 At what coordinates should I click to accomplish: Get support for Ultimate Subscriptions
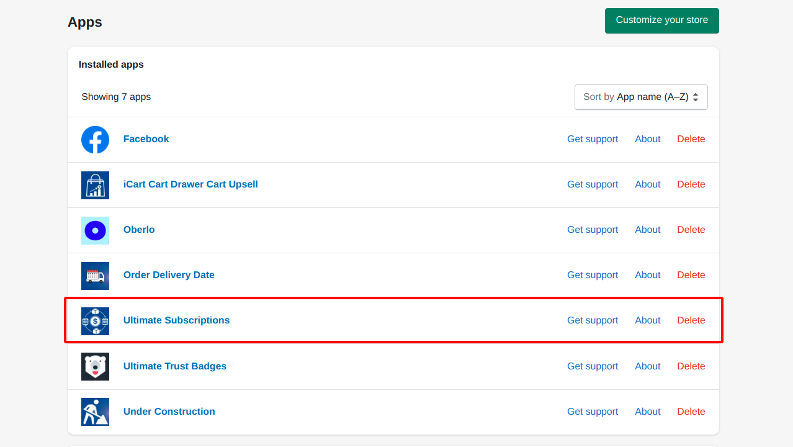593,320
